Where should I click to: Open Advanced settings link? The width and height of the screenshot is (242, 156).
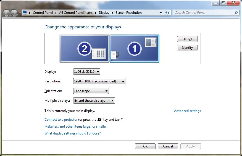tap(187, 111)
